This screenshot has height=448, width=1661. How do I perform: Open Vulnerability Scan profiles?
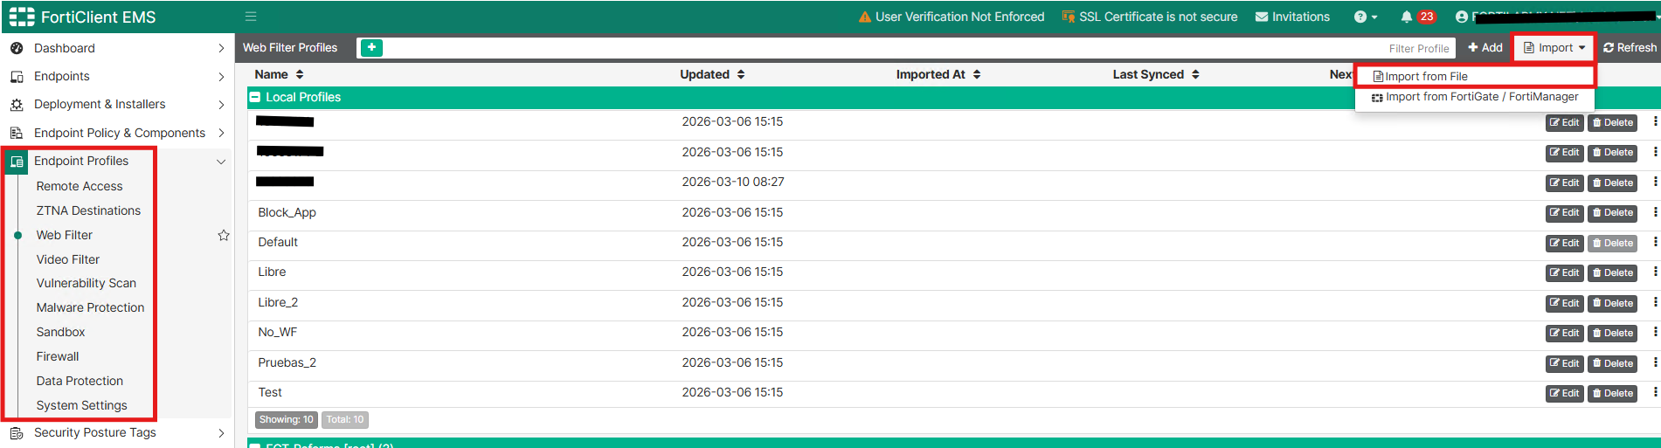(x=87, y=283)
